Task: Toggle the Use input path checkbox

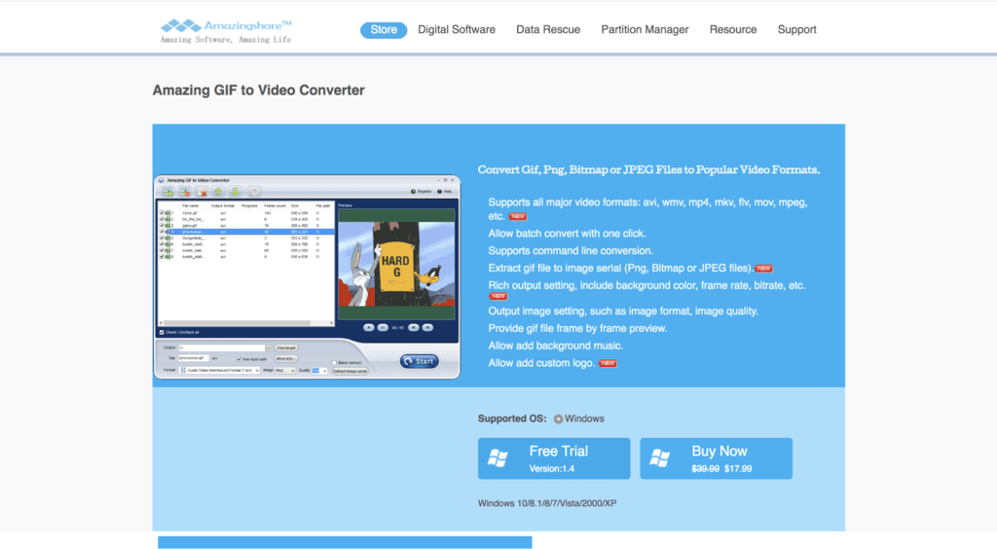Action: point(239,359)
